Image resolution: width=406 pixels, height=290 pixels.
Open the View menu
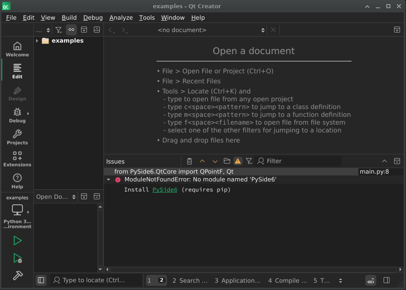point(48,17)
